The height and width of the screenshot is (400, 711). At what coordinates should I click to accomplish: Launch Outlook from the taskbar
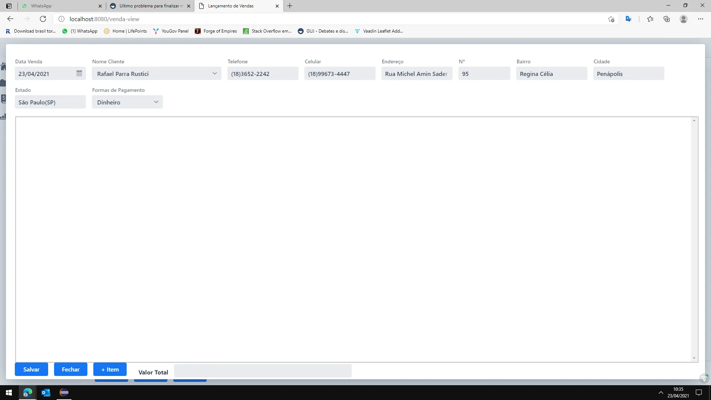pos(46,393)
